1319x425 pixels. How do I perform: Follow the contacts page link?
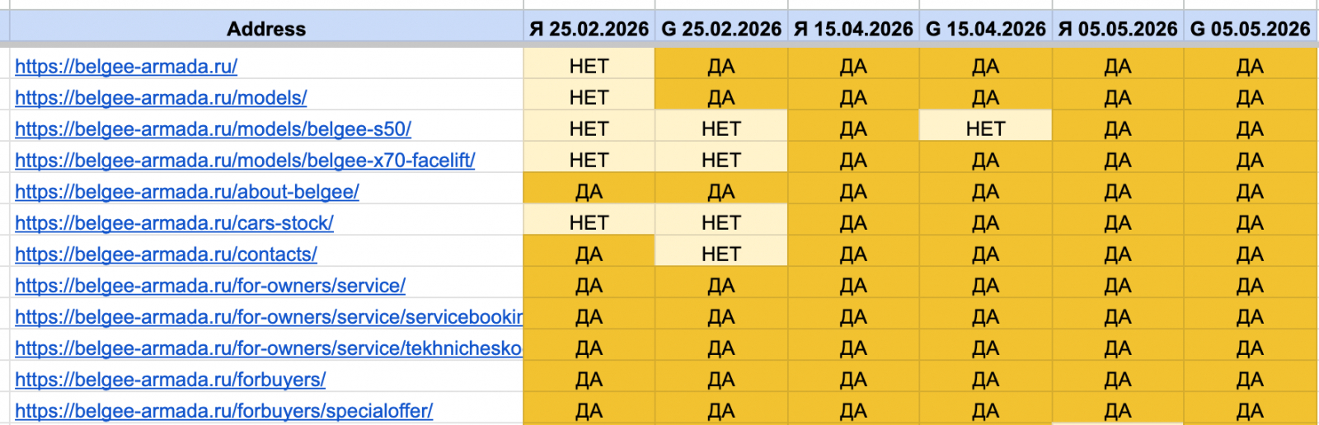(x=166, y=254)
